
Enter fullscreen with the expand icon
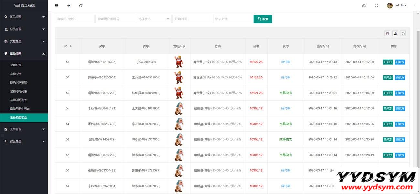[x=376, y=5]
